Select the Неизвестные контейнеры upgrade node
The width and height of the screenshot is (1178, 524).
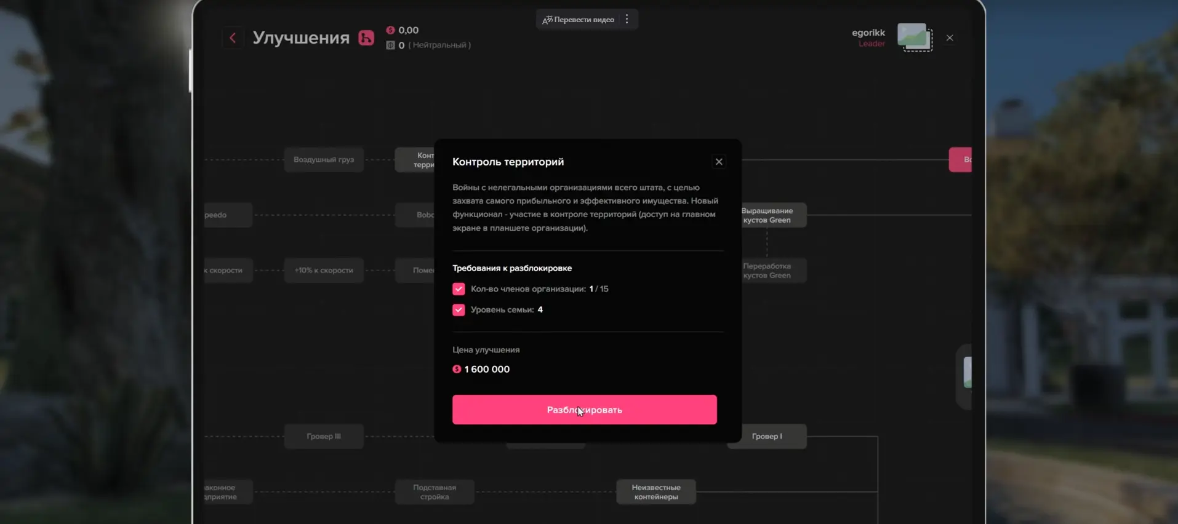click(x=656, y=492)
